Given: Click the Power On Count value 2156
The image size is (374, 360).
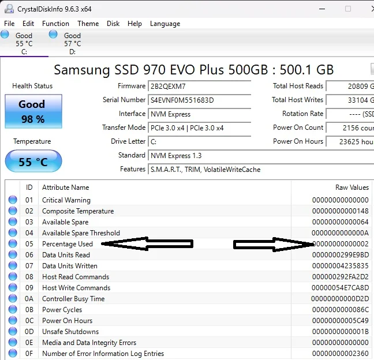Looking at the screenshot, I should point(350,127).
